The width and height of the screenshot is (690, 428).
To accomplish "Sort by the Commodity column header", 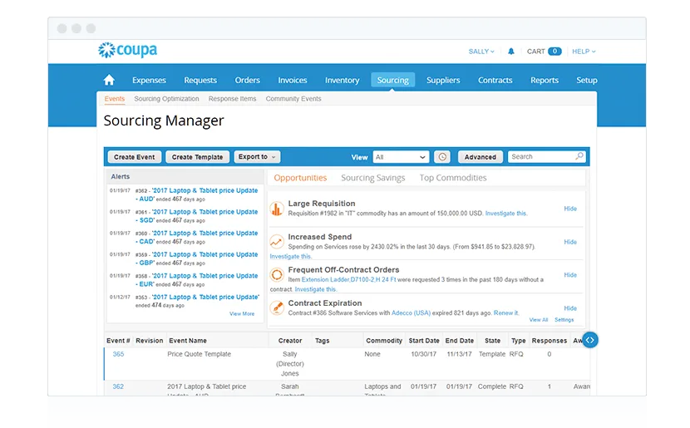I will point(384,341).
